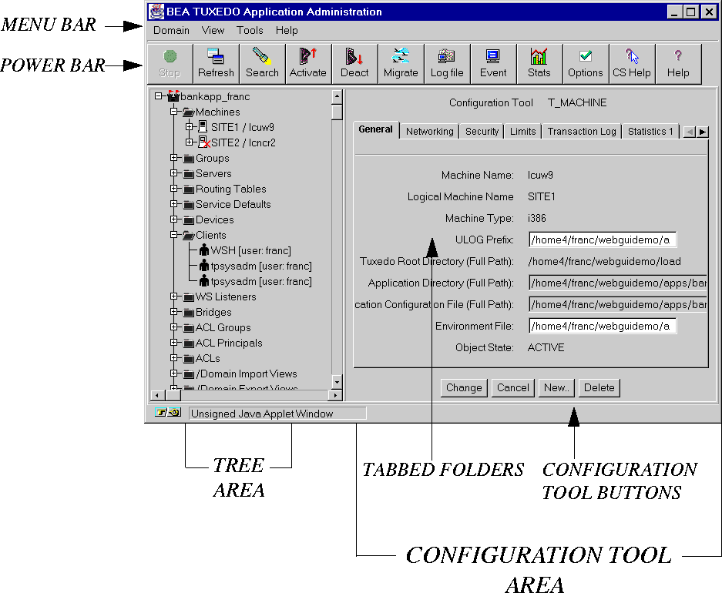Select the bankapp_franc domain icon
Viewport: 722px width, 593px height.
coord(173,96)
